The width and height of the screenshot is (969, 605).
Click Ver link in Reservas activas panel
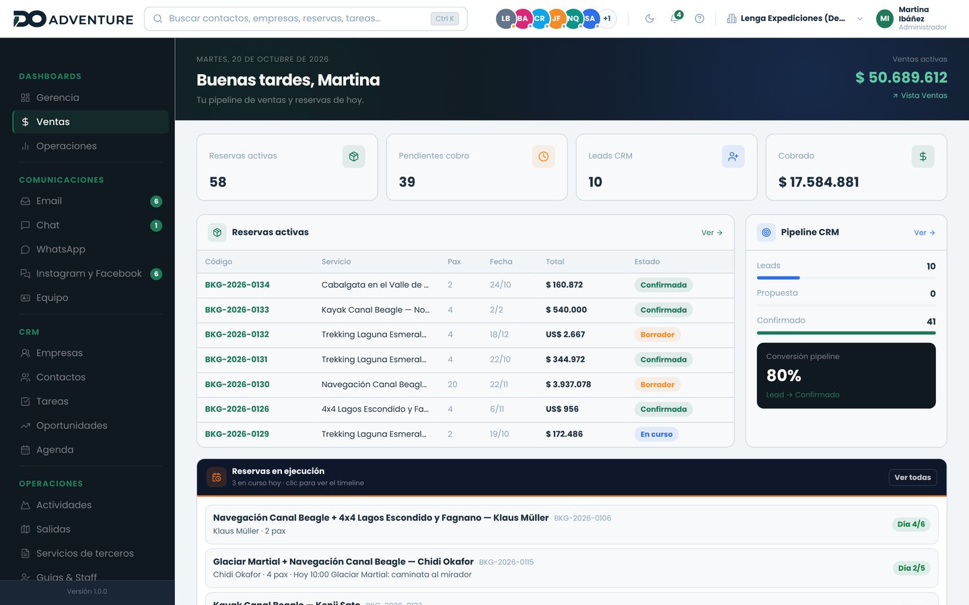coord(712,233)
